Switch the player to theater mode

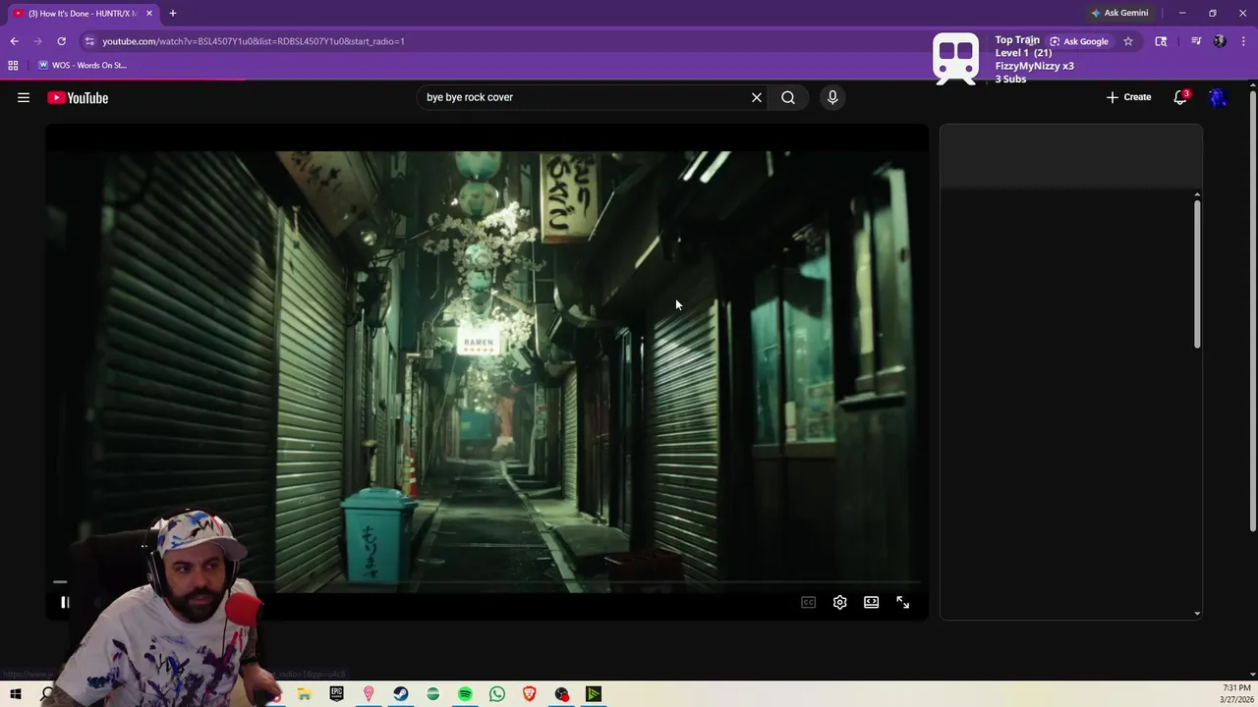click(871, 602)
